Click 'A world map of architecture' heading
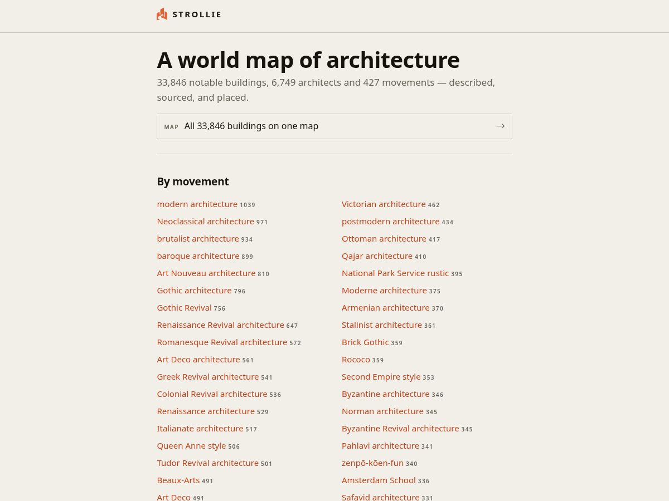669x501 pixels. (308, 60)
